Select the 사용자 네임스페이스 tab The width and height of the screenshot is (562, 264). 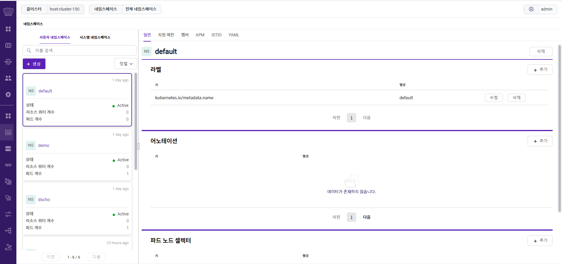click(x=55, y=37)
